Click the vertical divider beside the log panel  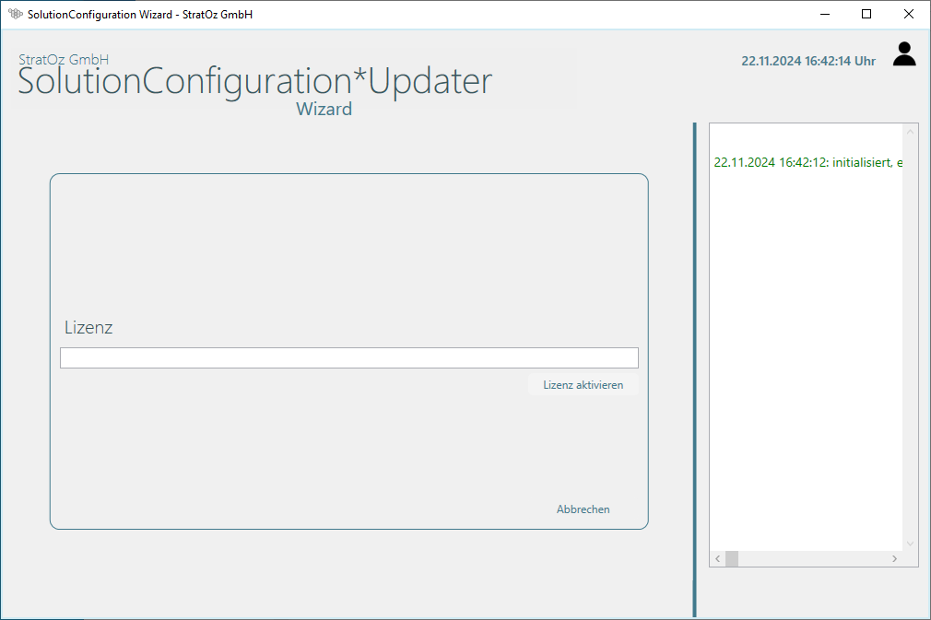(x=694, y=368)
